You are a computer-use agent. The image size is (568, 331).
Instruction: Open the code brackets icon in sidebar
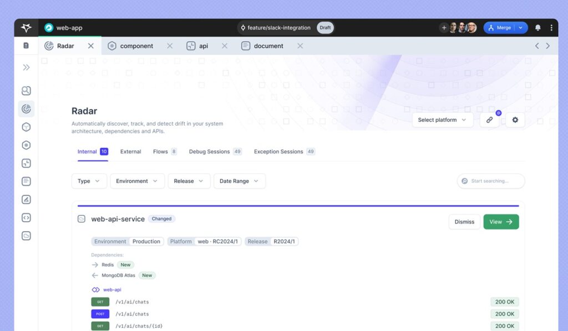point(26,218)
